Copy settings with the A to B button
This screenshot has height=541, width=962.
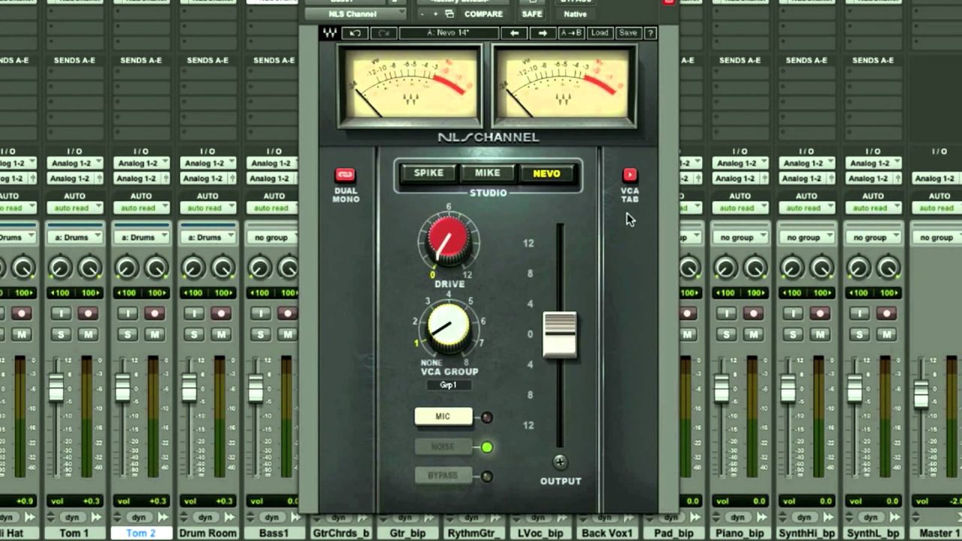point(571,33)
